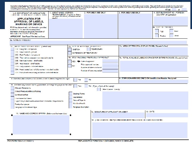Click Area of Principal Display Panel field
Image resolution: width=192 pixels, height=144 pixels.
click(153, 51)
